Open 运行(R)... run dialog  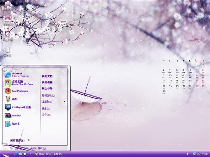pos(47,115)
